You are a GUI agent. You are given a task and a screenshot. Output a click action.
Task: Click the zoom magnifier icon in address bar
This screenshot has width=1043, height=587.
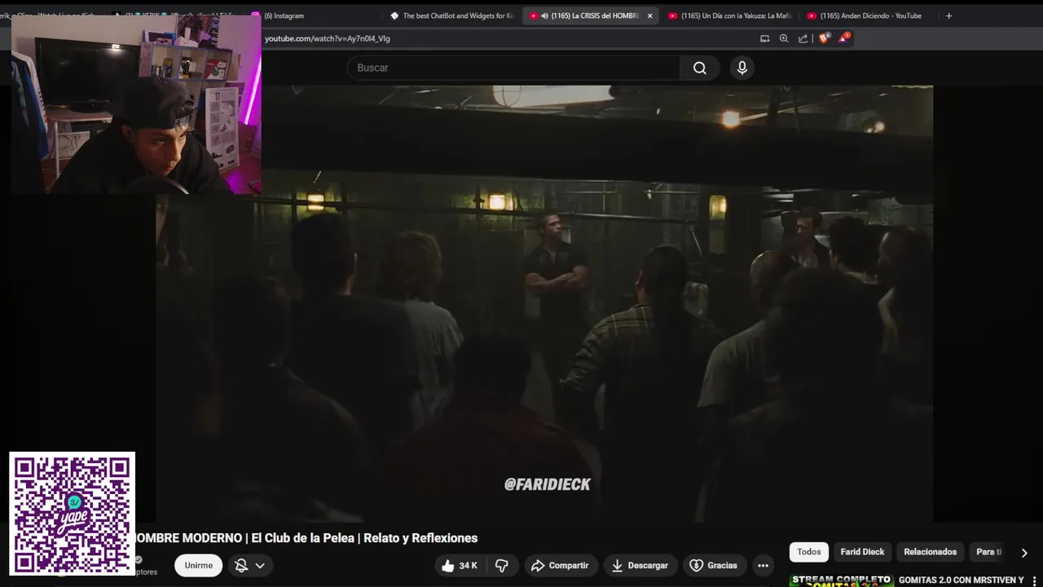click(x=784, y=38)
